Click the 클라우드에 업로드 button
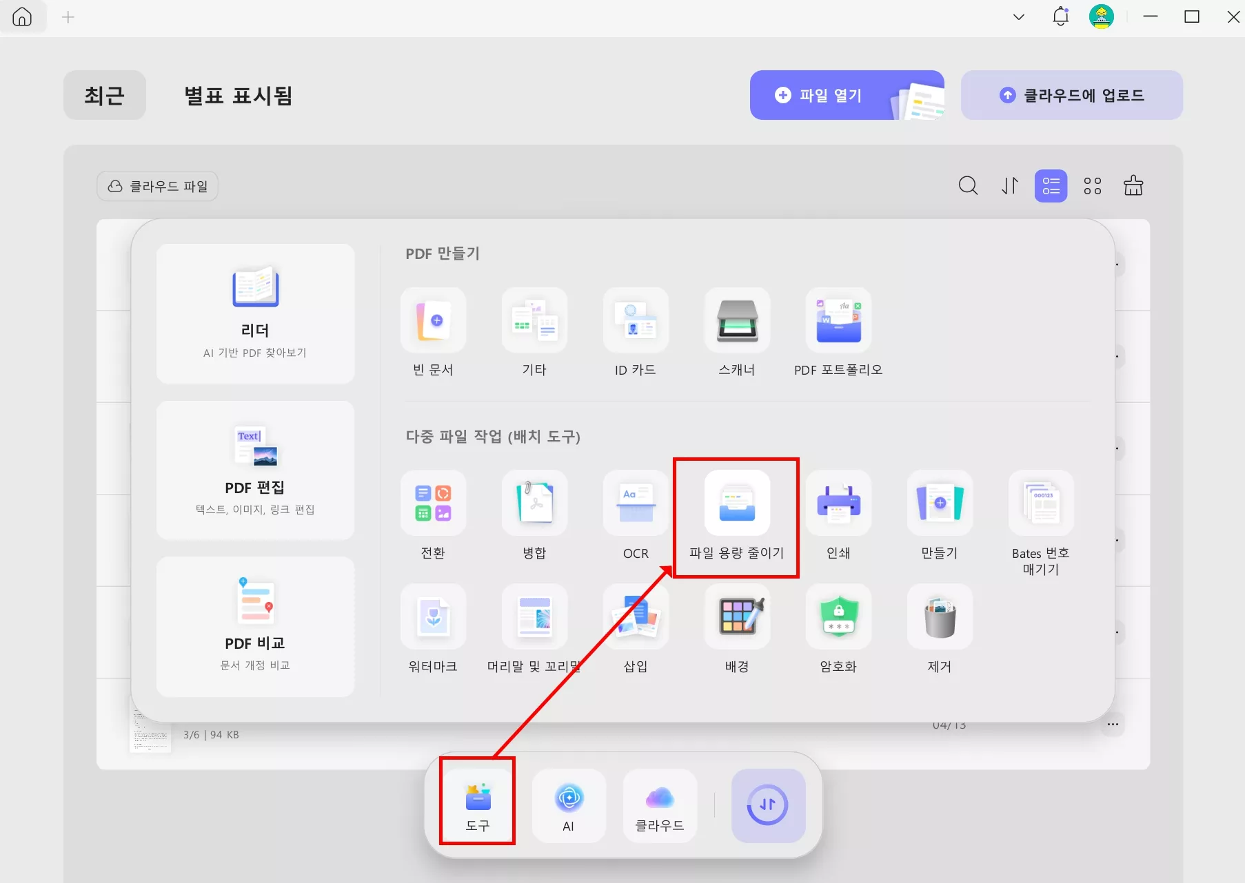1245x883 pixels. (x=1071, y=95)
